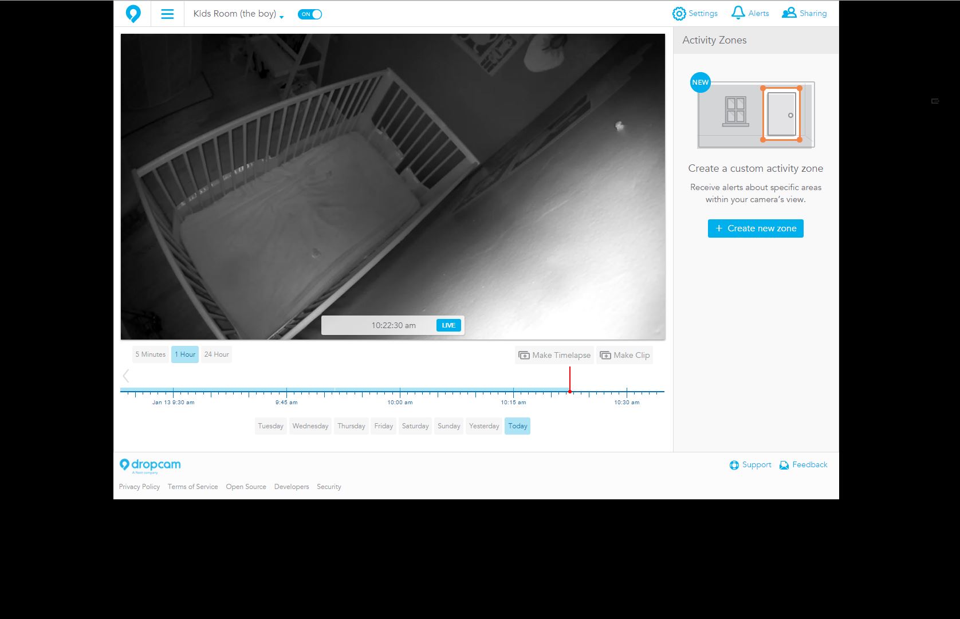Click the Support lifebuoy icon
960x619 pixels.
coord(734,465)
